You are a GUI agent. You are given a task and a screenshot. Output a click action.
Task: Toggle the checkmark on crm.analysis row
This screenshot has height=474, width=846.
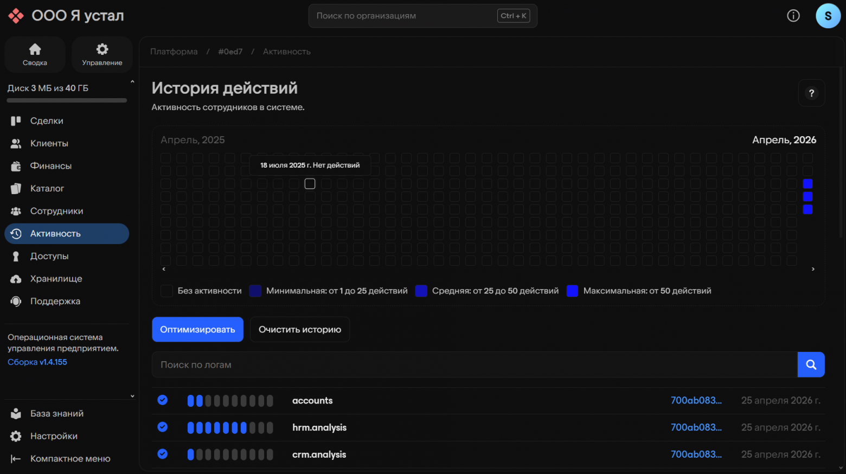click(x=163, y=454)
